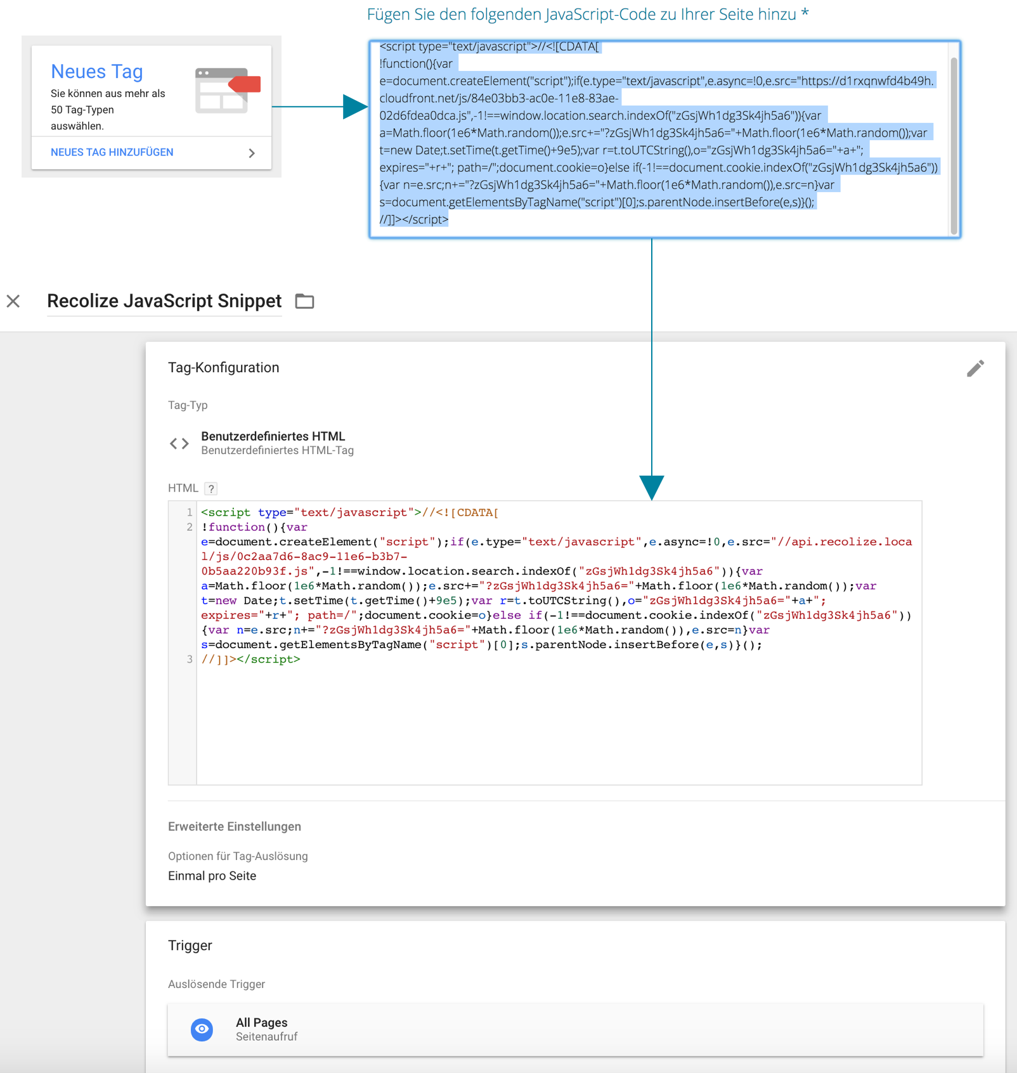Click the HTML help question mark icon

point(211,488)
